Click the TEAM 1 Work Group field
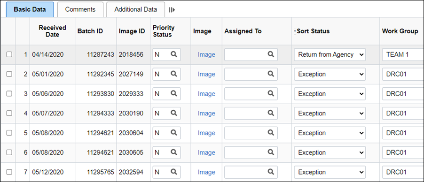The image size is (424, 182). 403,54
